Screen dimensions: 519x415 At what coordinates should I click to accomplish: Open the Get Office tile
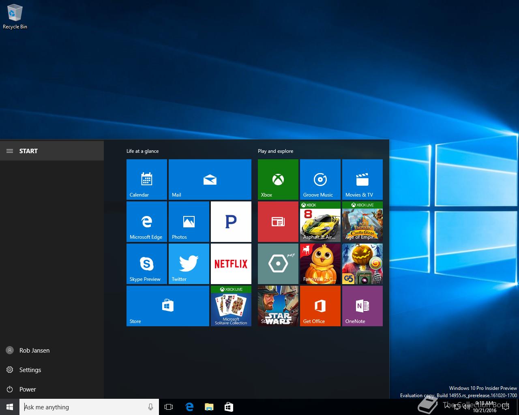pos(320,306)
